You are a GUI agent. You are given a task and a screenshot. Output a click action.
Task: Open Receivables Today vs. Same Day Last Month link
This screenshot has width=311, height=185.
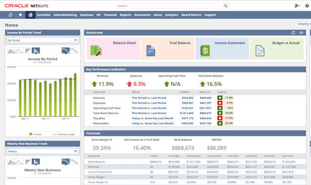152,123
